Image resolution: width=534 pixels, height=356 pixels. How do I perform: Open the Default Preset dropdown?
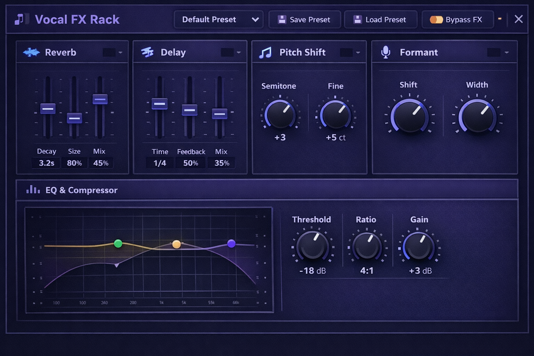(x=218, y=19)
